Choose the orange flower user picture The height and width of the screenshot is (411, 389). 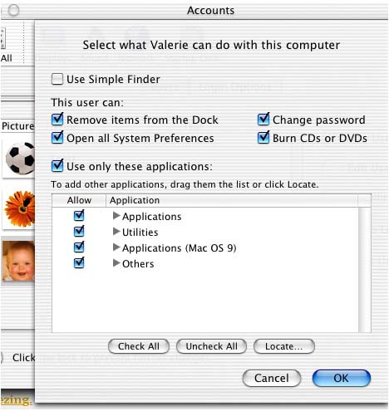pos(19,208)
